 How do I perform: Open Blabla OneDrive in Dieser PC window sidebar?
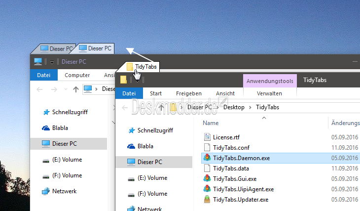click(x=60, y=128)
